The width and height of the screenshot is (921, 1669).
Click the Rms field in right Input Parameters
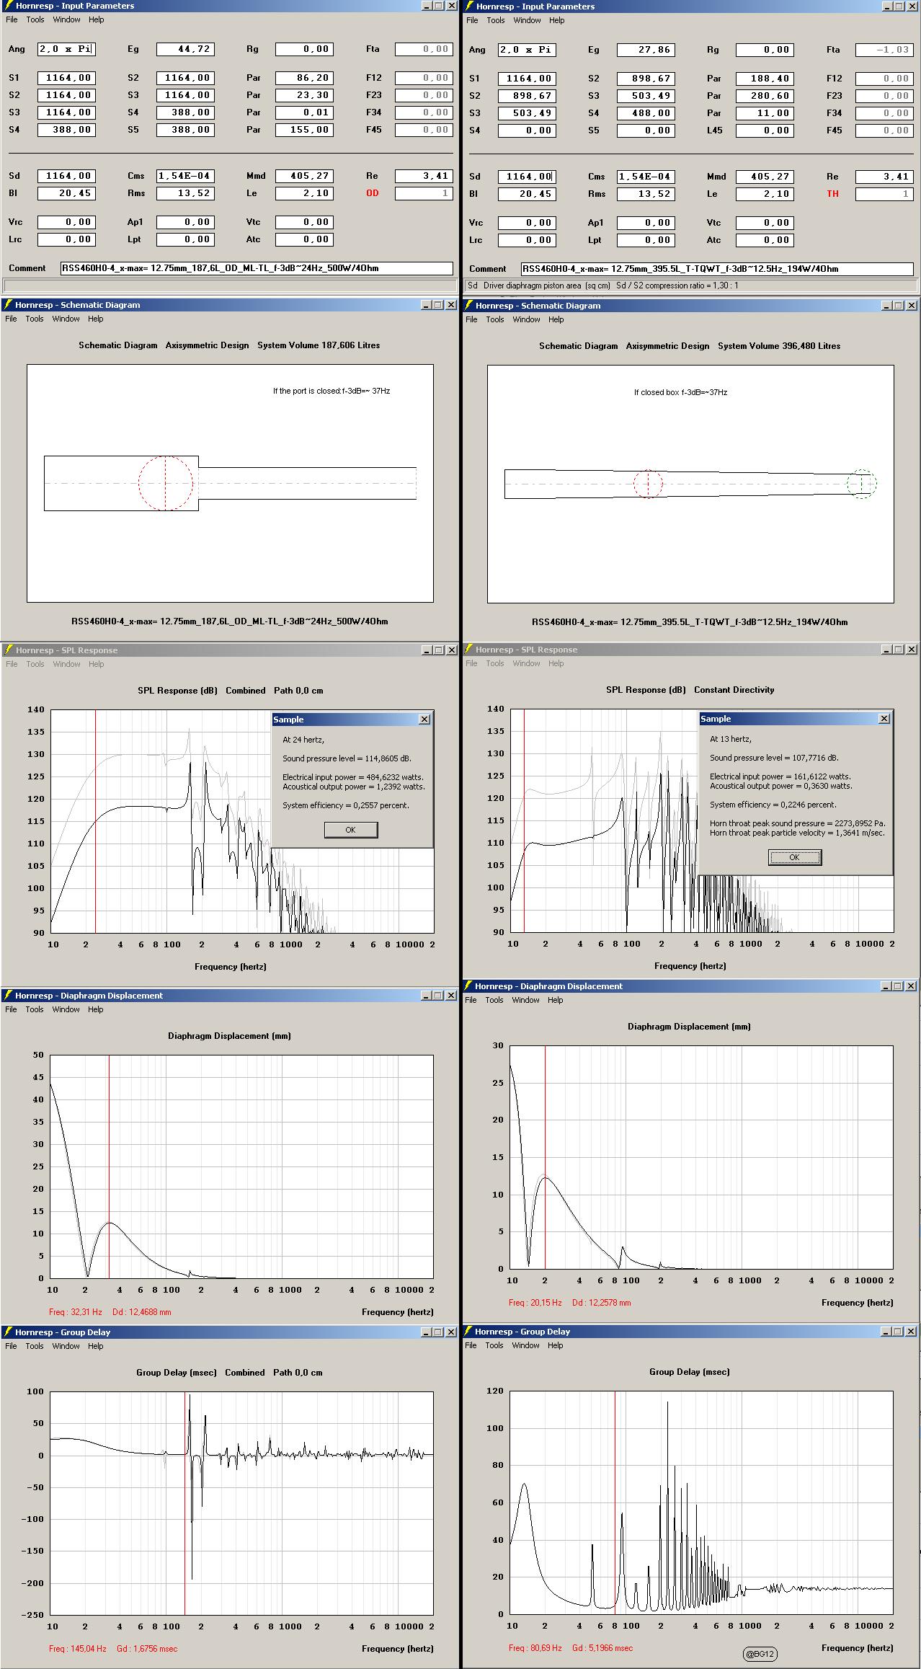coord(646,194)
